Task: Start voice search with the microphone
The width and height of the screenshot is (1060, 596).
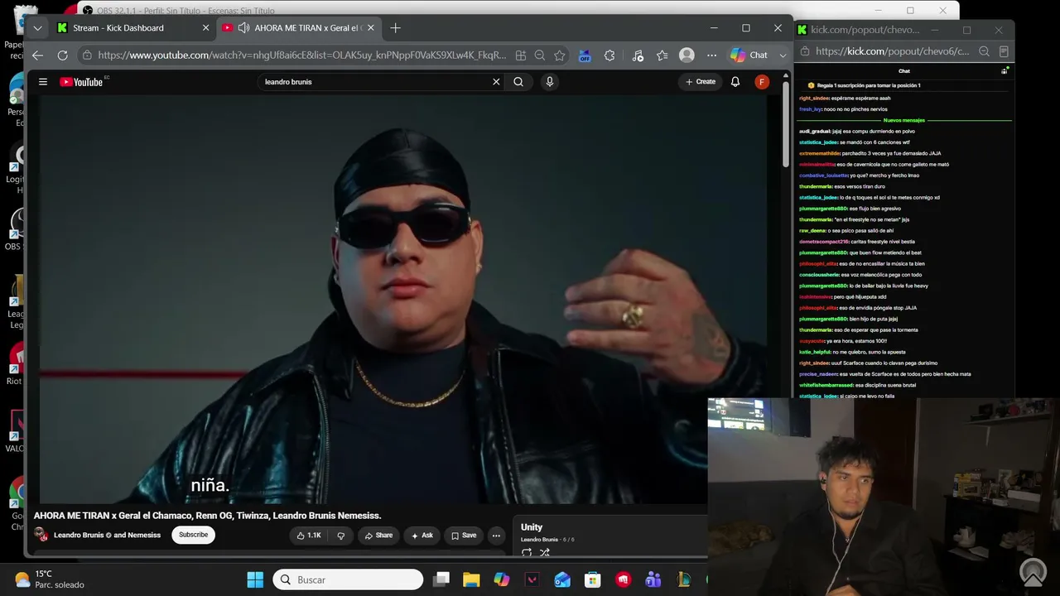Action: click(x=549, y=82)
